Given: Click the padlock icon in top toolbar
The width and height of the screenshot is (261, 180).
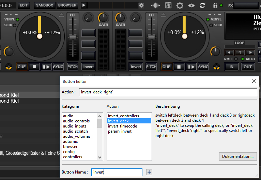Looking at the screenshot, I should 215,5.
